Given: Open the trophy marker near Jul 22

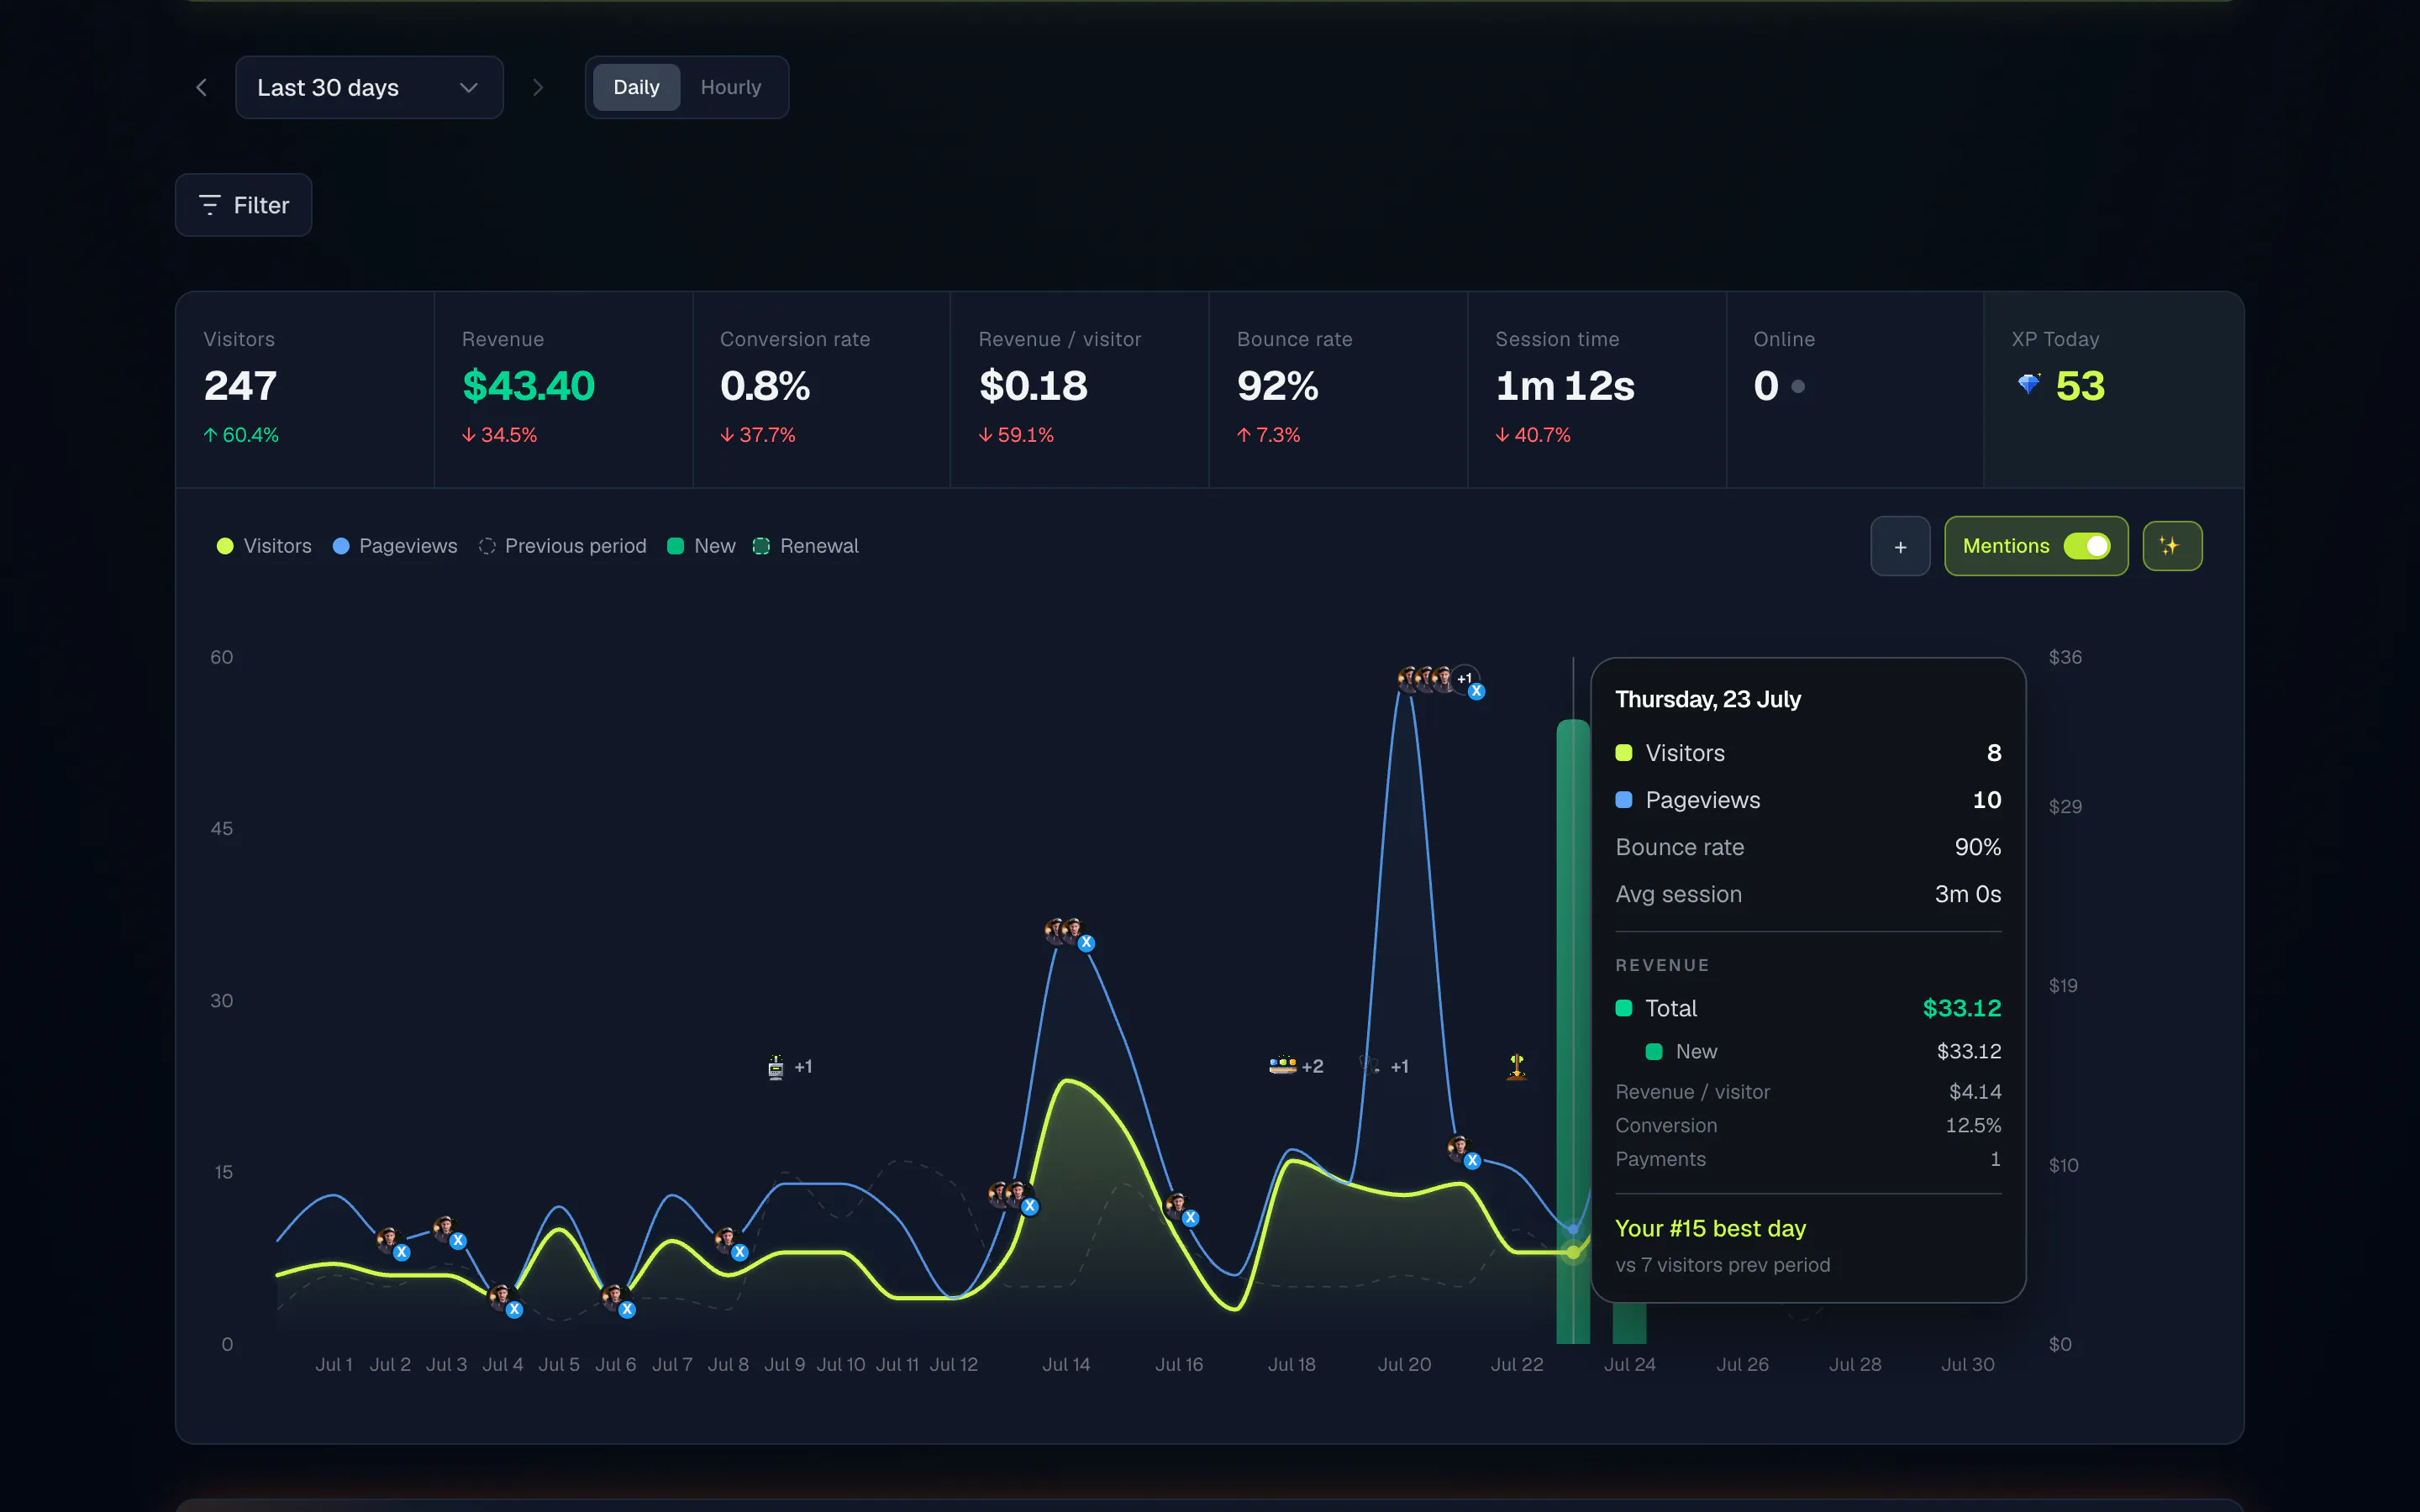Looking at the screenshot, I should pyautogui.click(x=1517, y=1067).
